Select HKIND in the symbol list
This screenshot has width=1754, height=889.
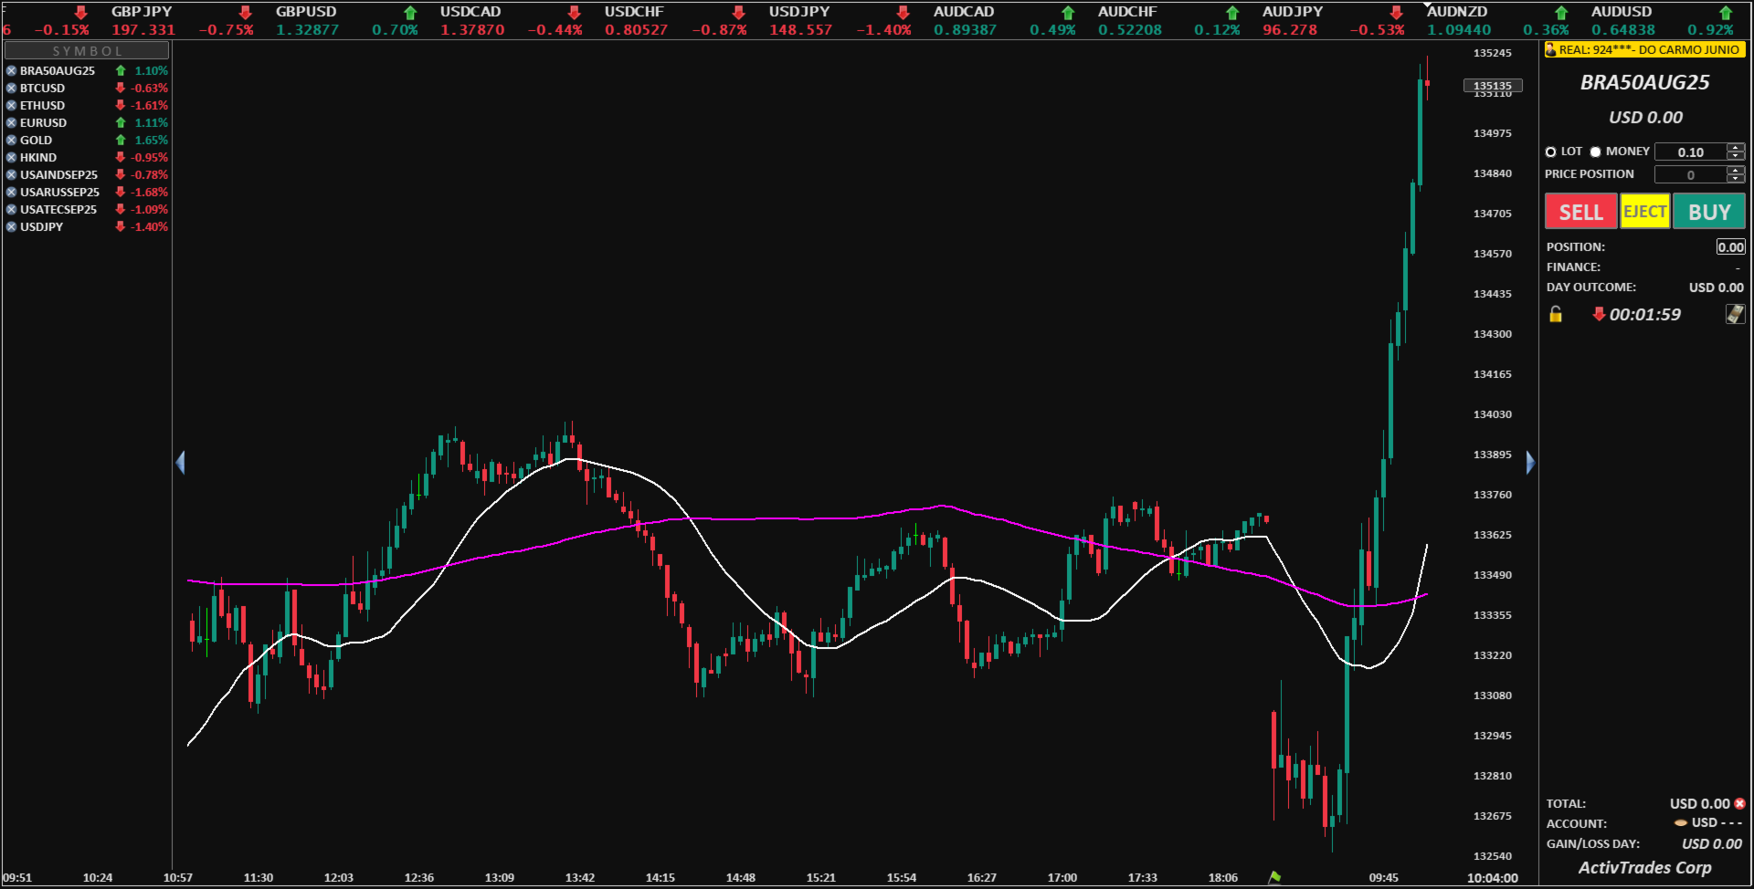[38, 157]
